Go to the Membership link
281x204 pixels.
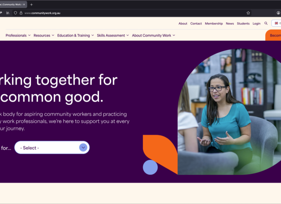[214, 23]
